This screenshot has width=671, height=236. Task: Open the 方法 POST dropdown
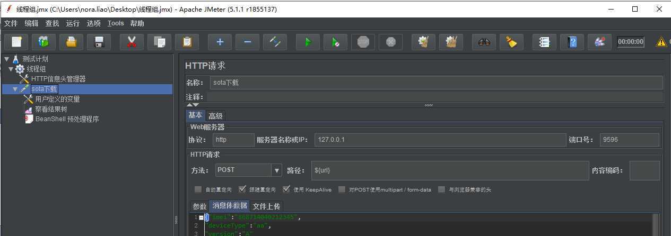click(276, 170)
